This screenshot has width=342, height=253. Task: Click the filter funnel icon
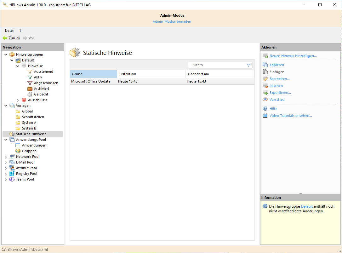click(x=248, y=65)
